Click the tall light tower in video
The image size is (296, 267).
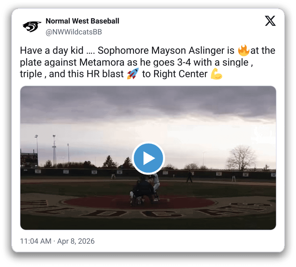[54, 150]
